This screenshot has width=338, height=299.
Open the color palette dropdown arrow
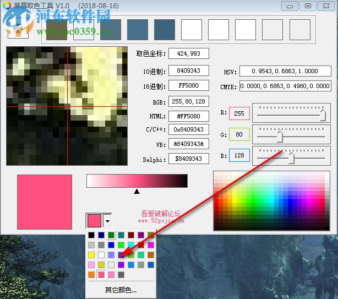(x=107, y=221)
